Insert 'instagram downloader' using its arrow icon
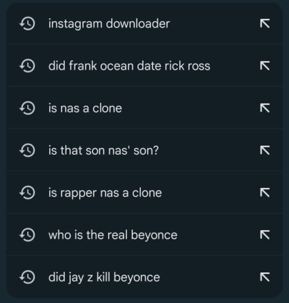This screenshot has height=303, width=289. [265, 24]
